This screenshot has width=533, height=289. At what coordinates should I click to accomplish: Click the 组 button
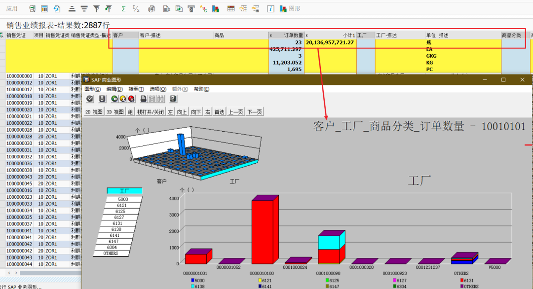point(130,112)
